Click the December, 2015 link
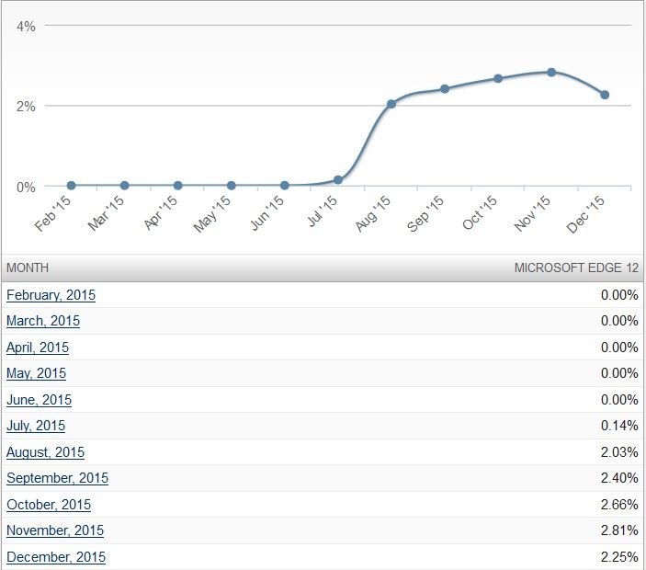Screen dimensions: 646x570 coord(56,557)
